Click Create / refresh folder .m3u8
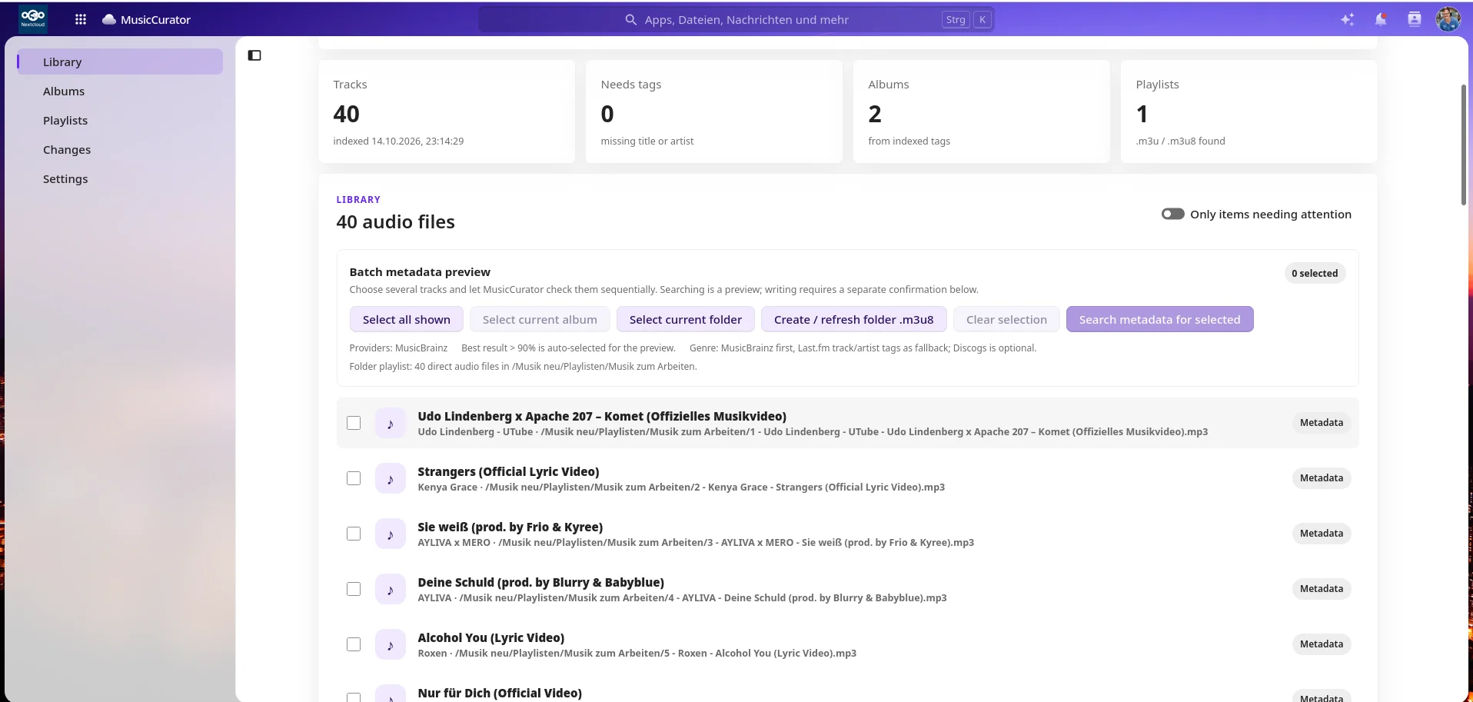 pyautogui.click(x=853, y=319)
